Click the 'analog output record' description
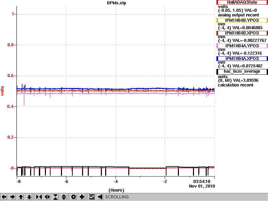The image size is (268, 201). [238, 15]
